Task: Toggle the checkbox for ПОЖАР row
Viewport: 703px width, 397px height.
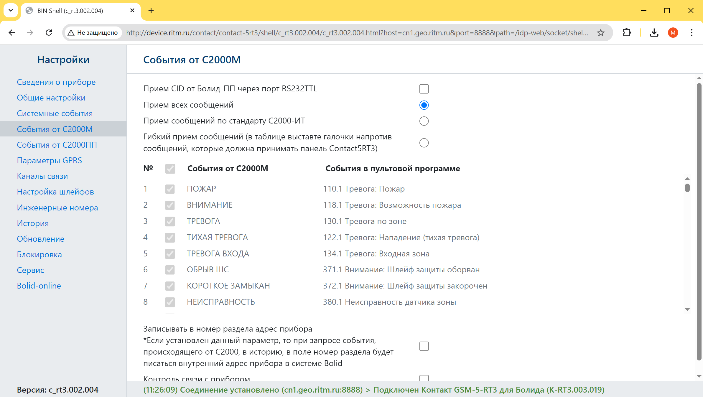Action: [x=170, y=189]
